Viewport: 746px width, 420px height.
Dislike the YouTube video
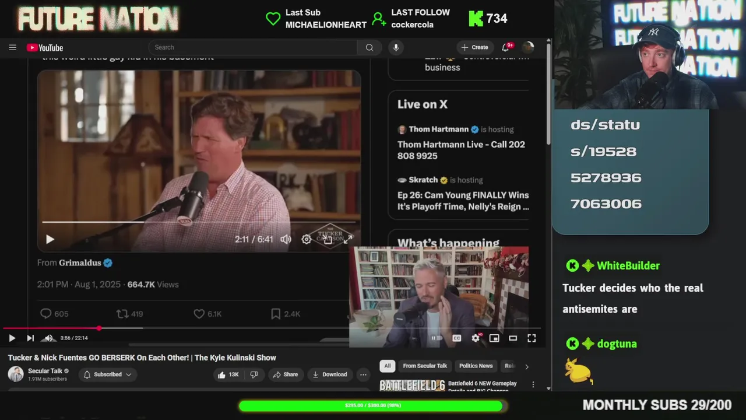pos(254,374)
